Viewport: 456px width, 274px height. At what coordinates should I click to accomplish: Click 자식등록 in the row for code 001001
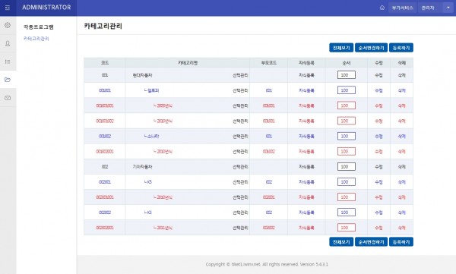(306, 90)
